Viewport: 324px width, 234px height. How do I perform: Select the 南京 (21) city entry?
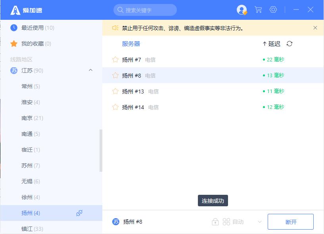coord(32,118)
